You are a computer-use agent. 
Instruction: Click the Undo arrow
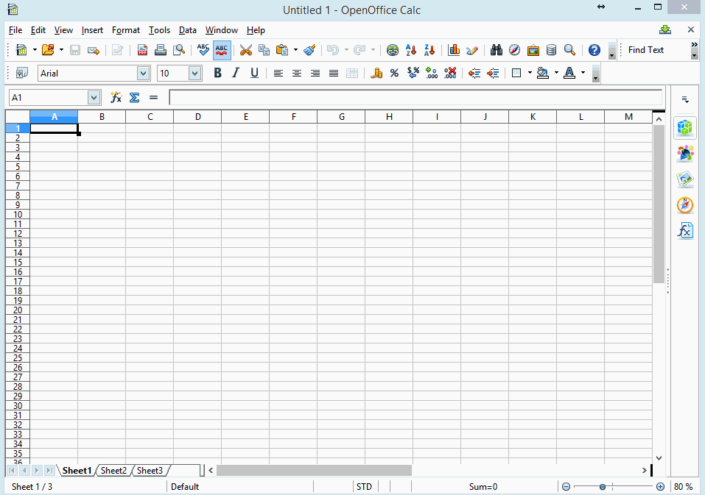tap(333, 50)
